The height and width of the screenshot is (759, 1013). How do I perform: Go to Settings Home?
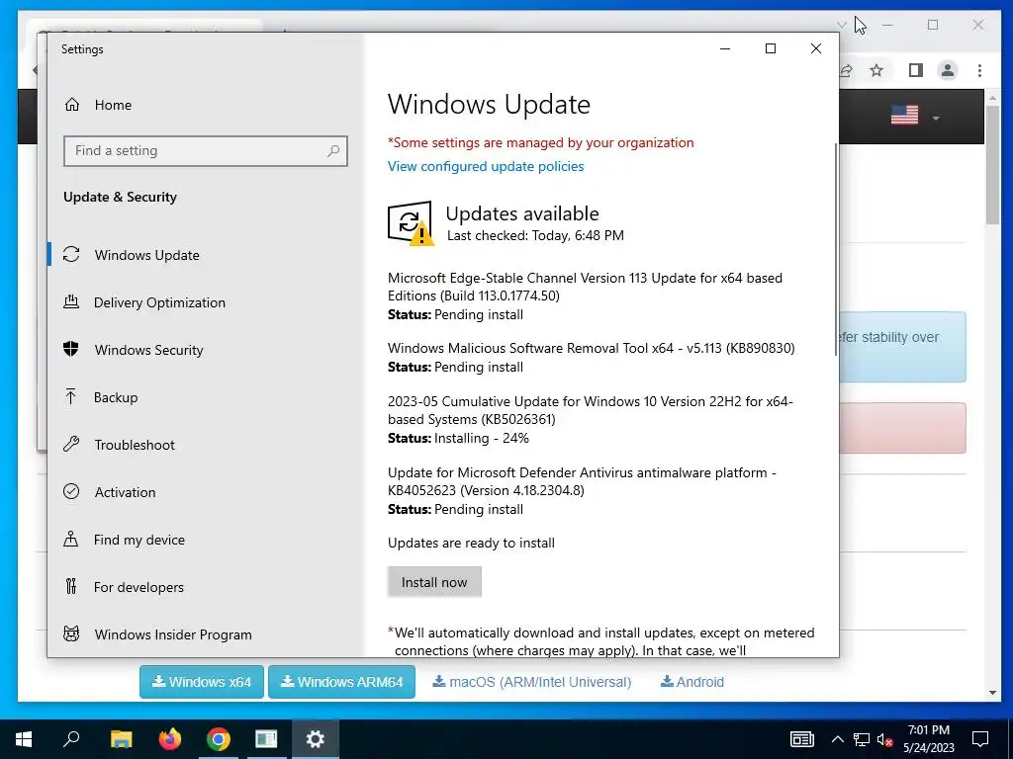[98, 105]
